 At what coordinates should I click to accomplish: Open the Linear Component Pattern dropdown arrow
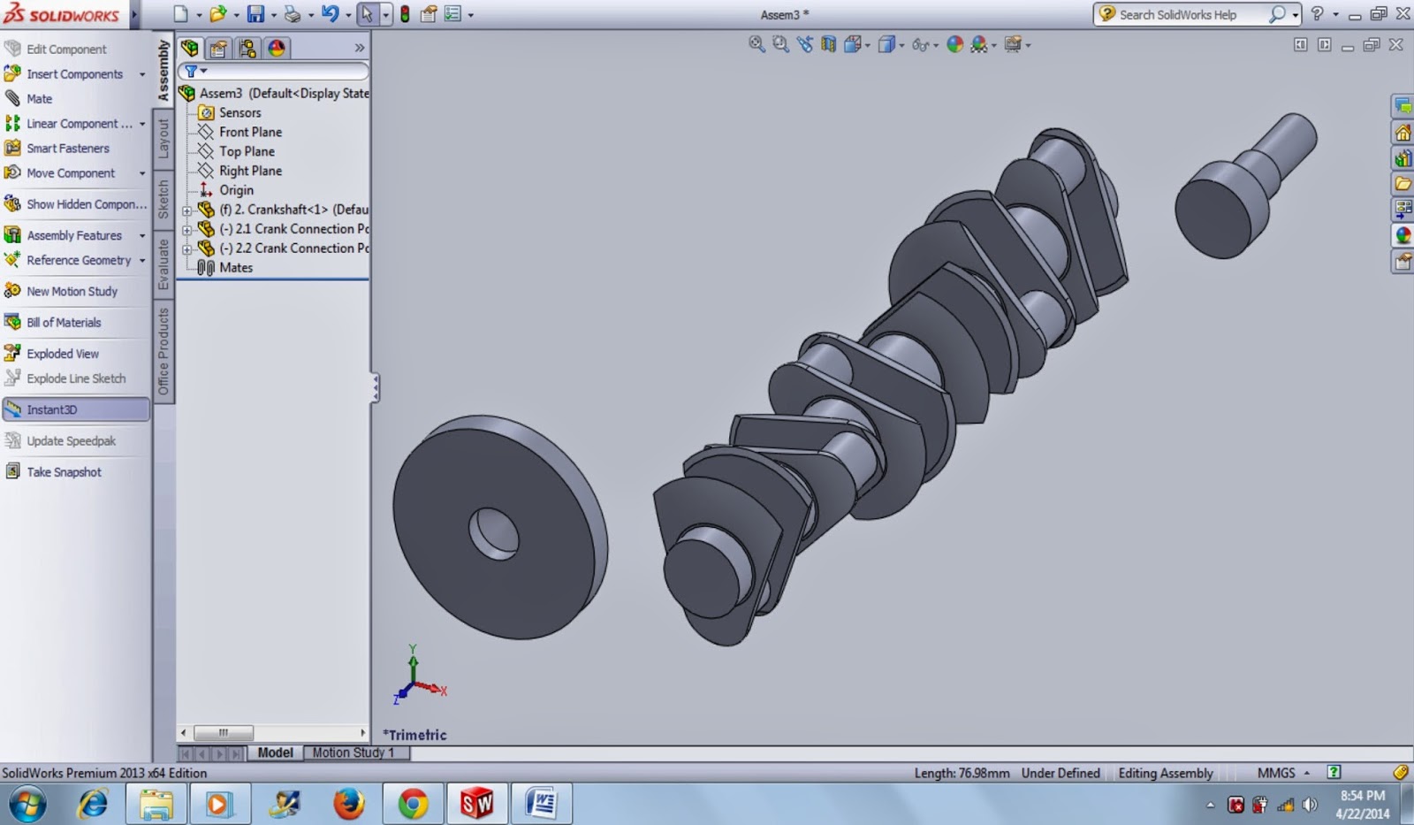pyautogui.click(x=142, y=124)
